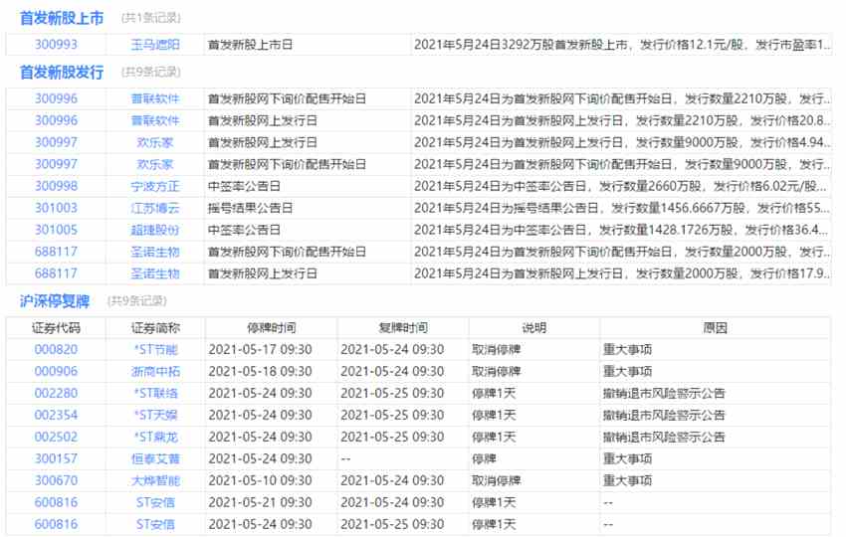Open stock code 300998 link
The image size is (846, 537).
click(x=56, y=187)
